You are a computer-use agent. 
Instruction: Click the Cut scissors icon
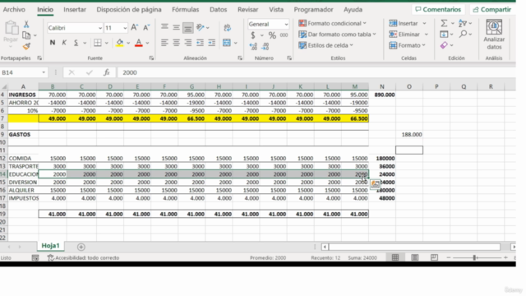(x=26, y=24)
